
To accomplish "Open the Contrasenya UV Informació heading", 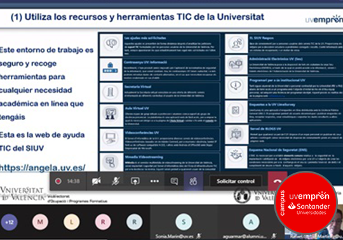I will [x=145, y=62].
